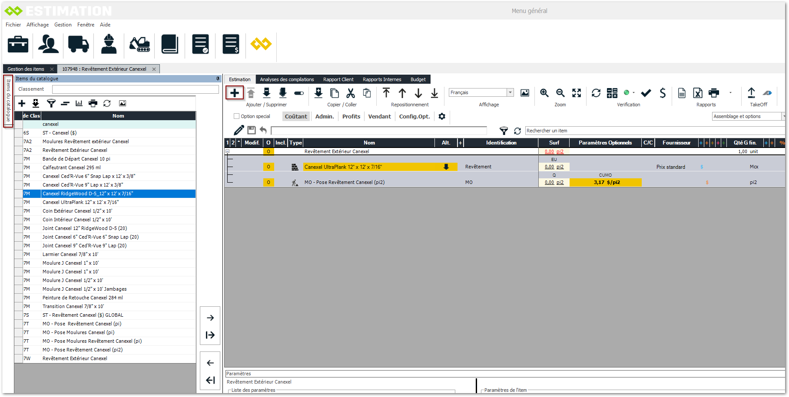Viewport: 789px width, 397px height.
Task: Click the gear icon beside Config.Opt.
Action: coord(442,116)
